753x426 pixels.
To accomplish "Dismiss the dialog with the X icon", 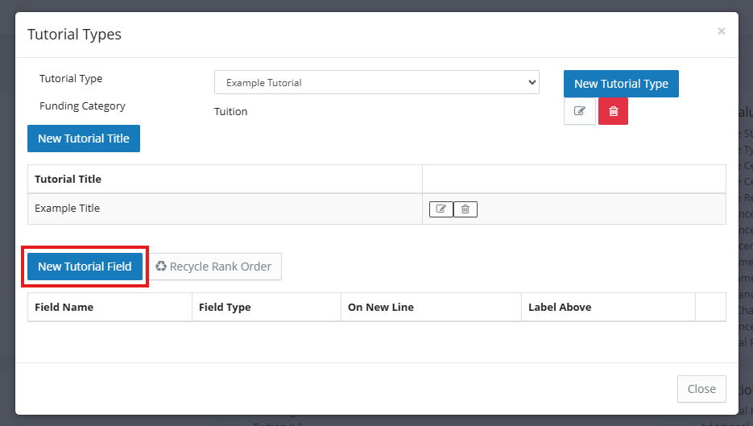I will [x=721, y=31].
